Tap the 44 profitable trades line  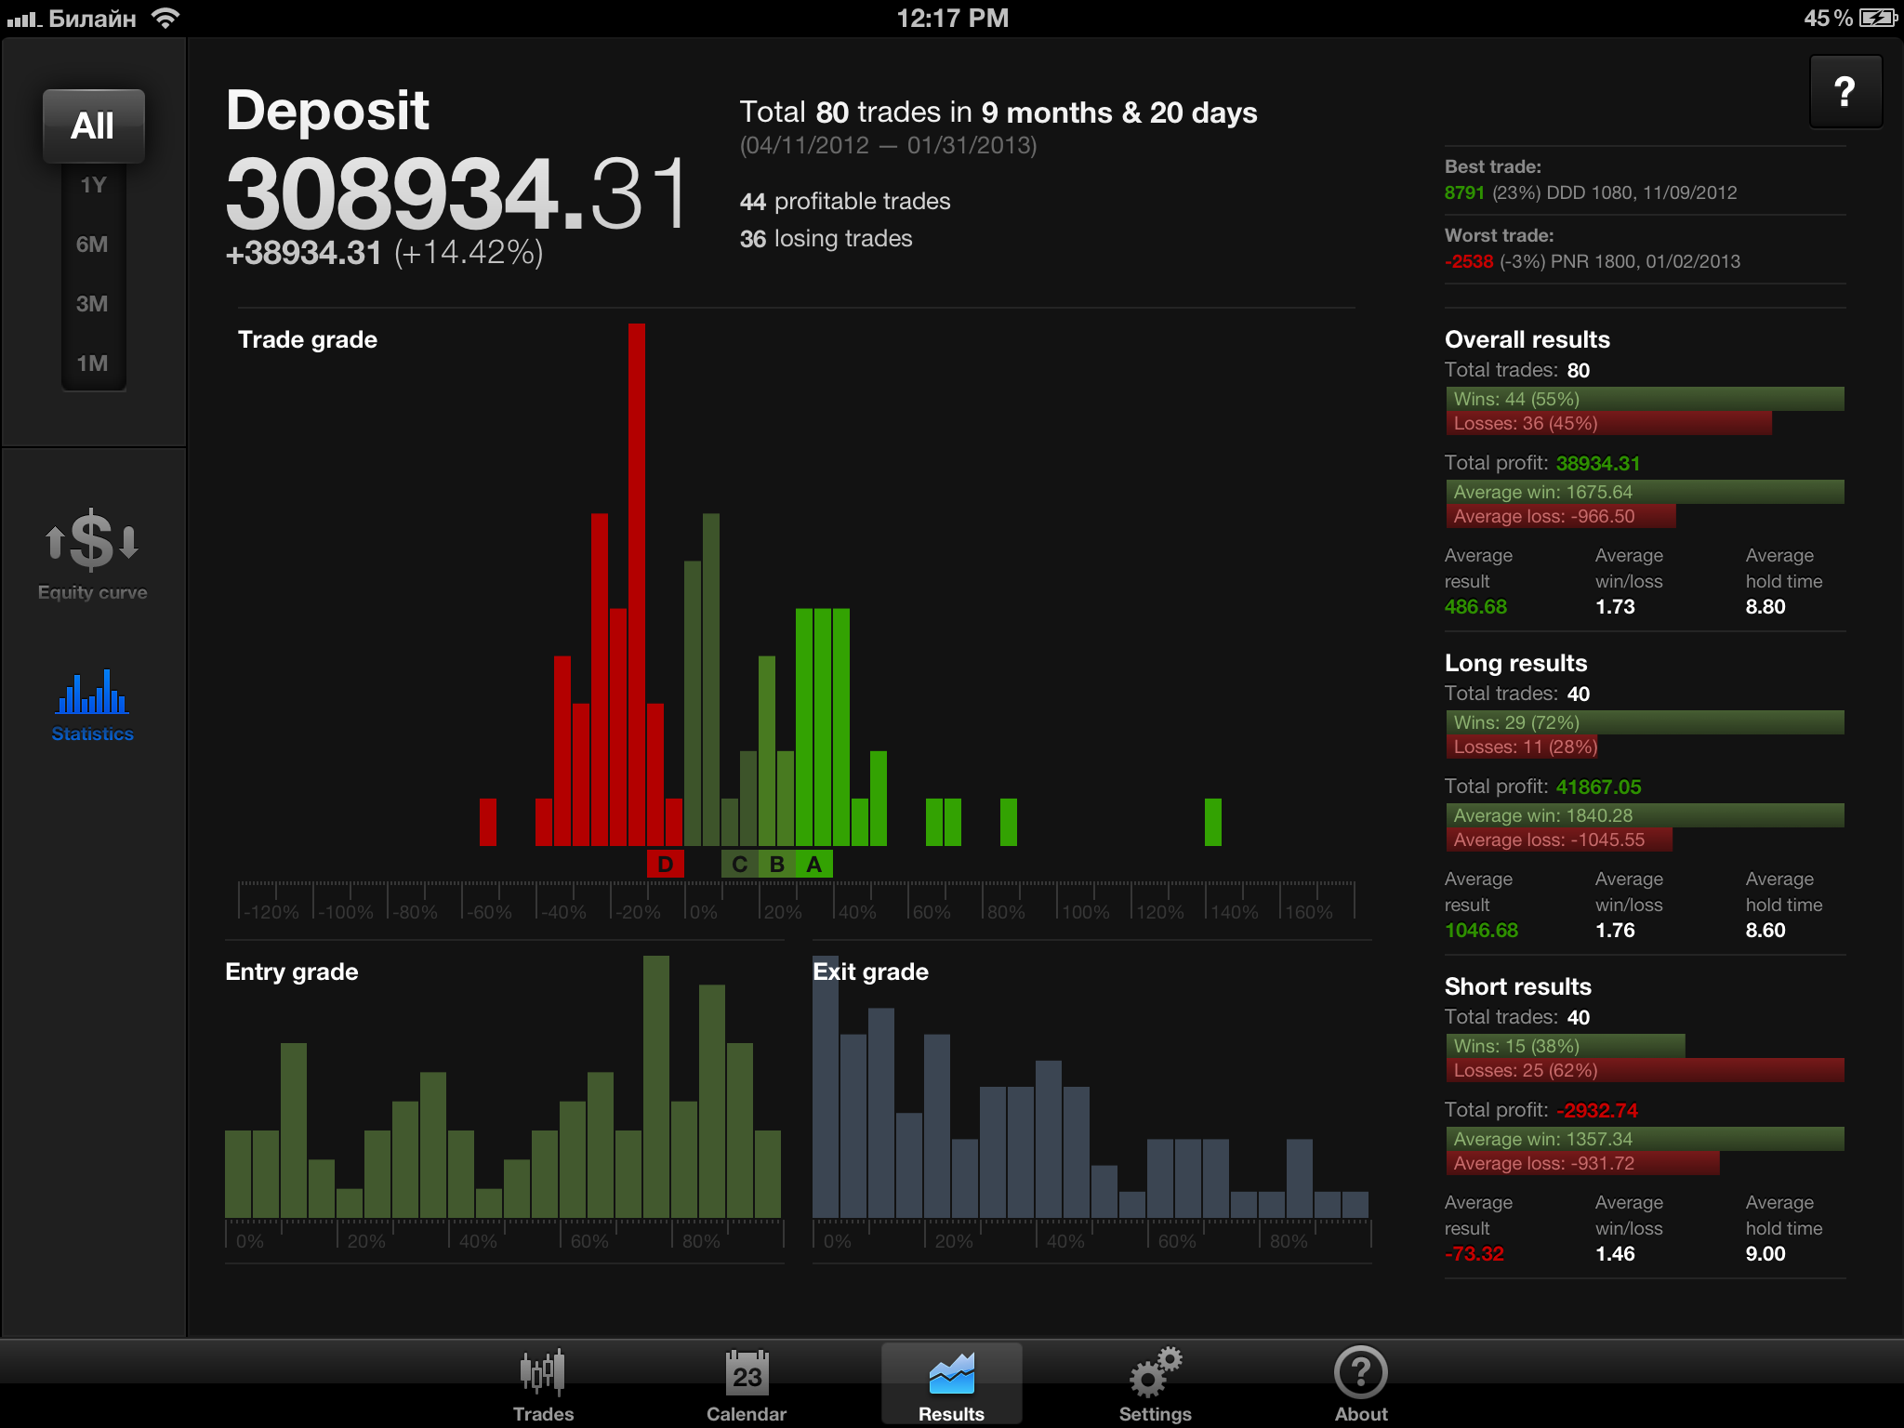pos(845,201)
